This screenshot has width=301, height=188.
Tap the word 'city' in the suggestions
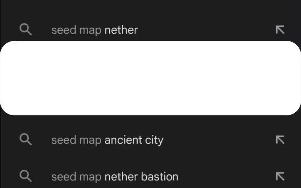(154, 140)
